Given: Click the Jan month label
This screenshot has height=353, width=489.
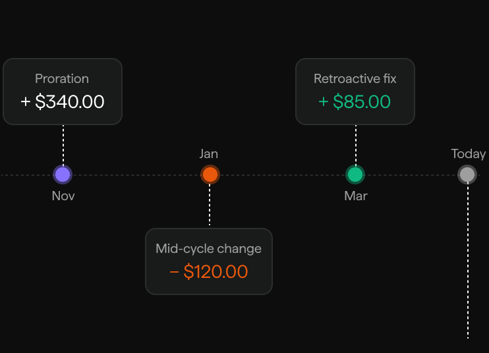Looking at the screenshot, I should pos(209,154).
